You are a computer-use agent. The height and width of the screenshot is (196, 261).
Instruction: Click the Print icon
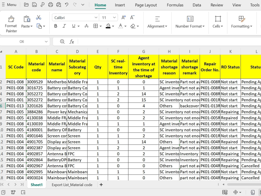(51, 5)
